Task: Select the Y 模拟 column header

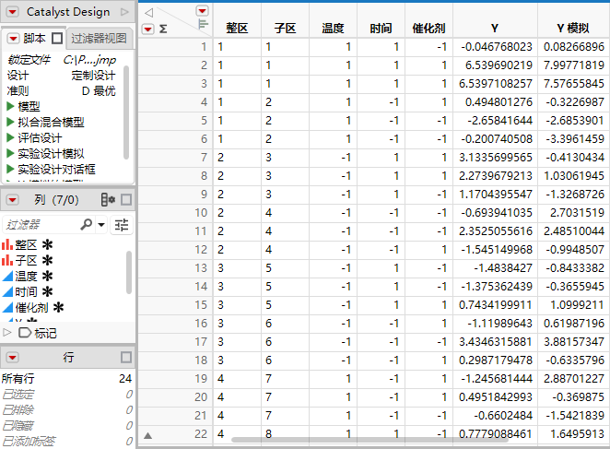Action: [573, 28]
